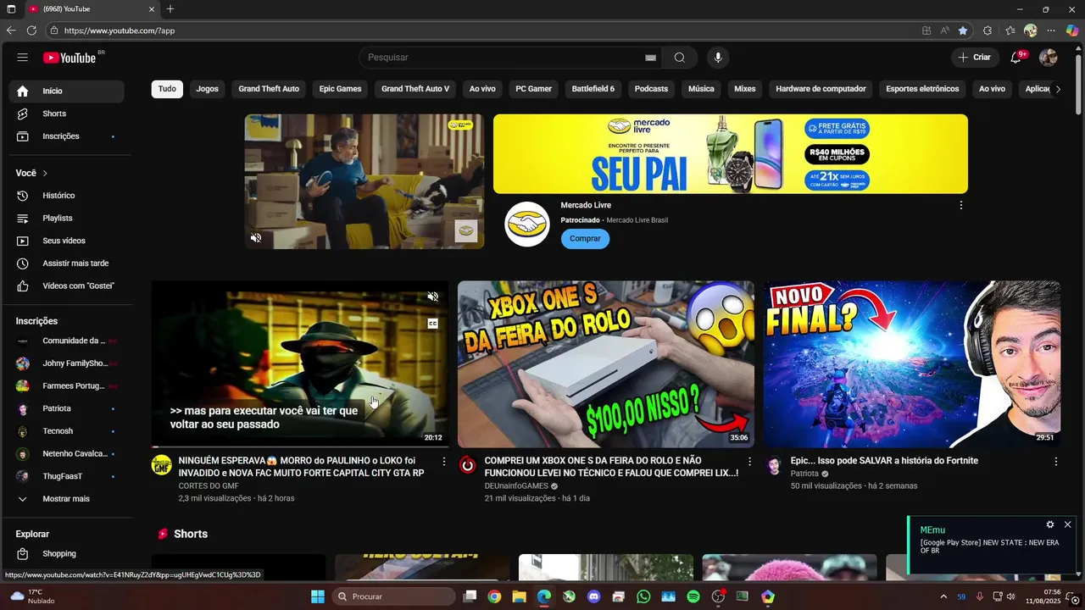This screenshot has width=1085, height=610.
Task: Select the Tudo category chip
Action: click(x=167, y=89)
